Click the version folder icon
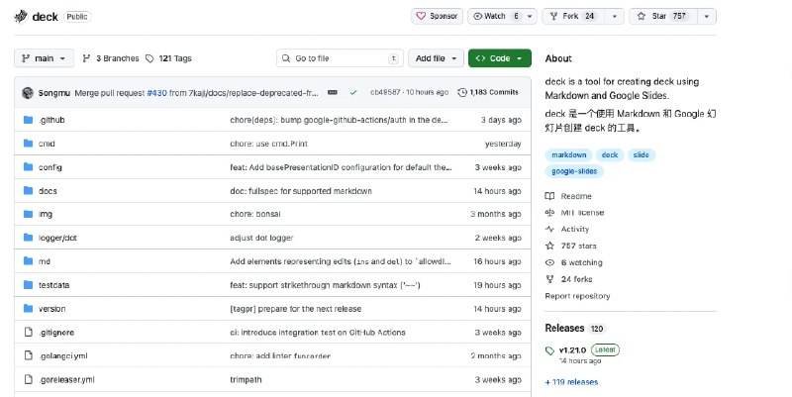This screenshot has height=397, width=792. pos(29,309)
